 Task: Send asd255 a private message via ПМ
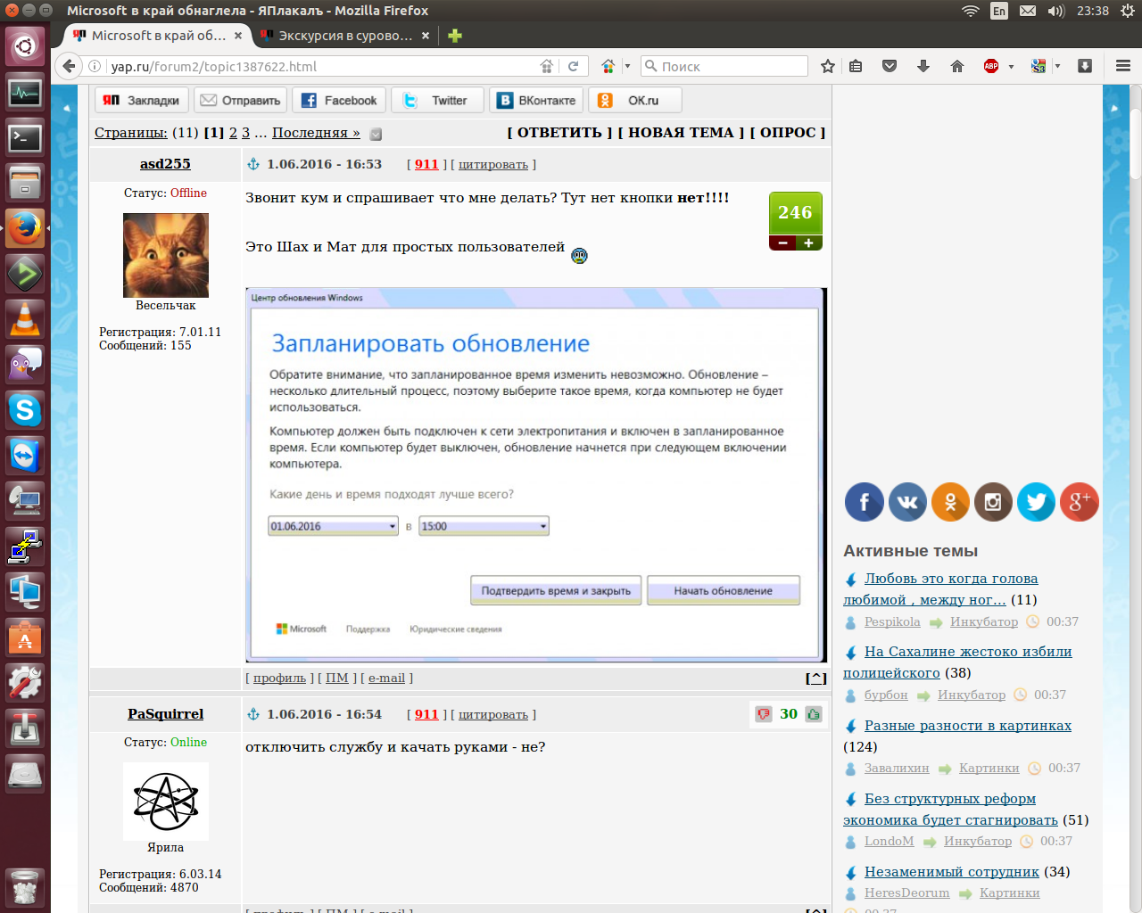(337, 679)
